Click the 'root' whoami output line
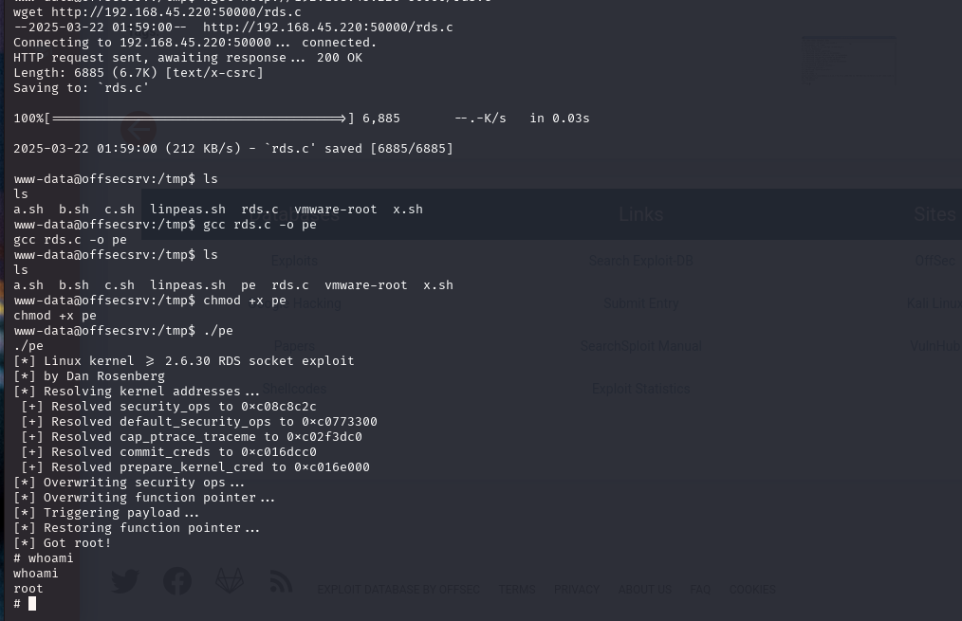Screen dimensions: 962x621 28,589
